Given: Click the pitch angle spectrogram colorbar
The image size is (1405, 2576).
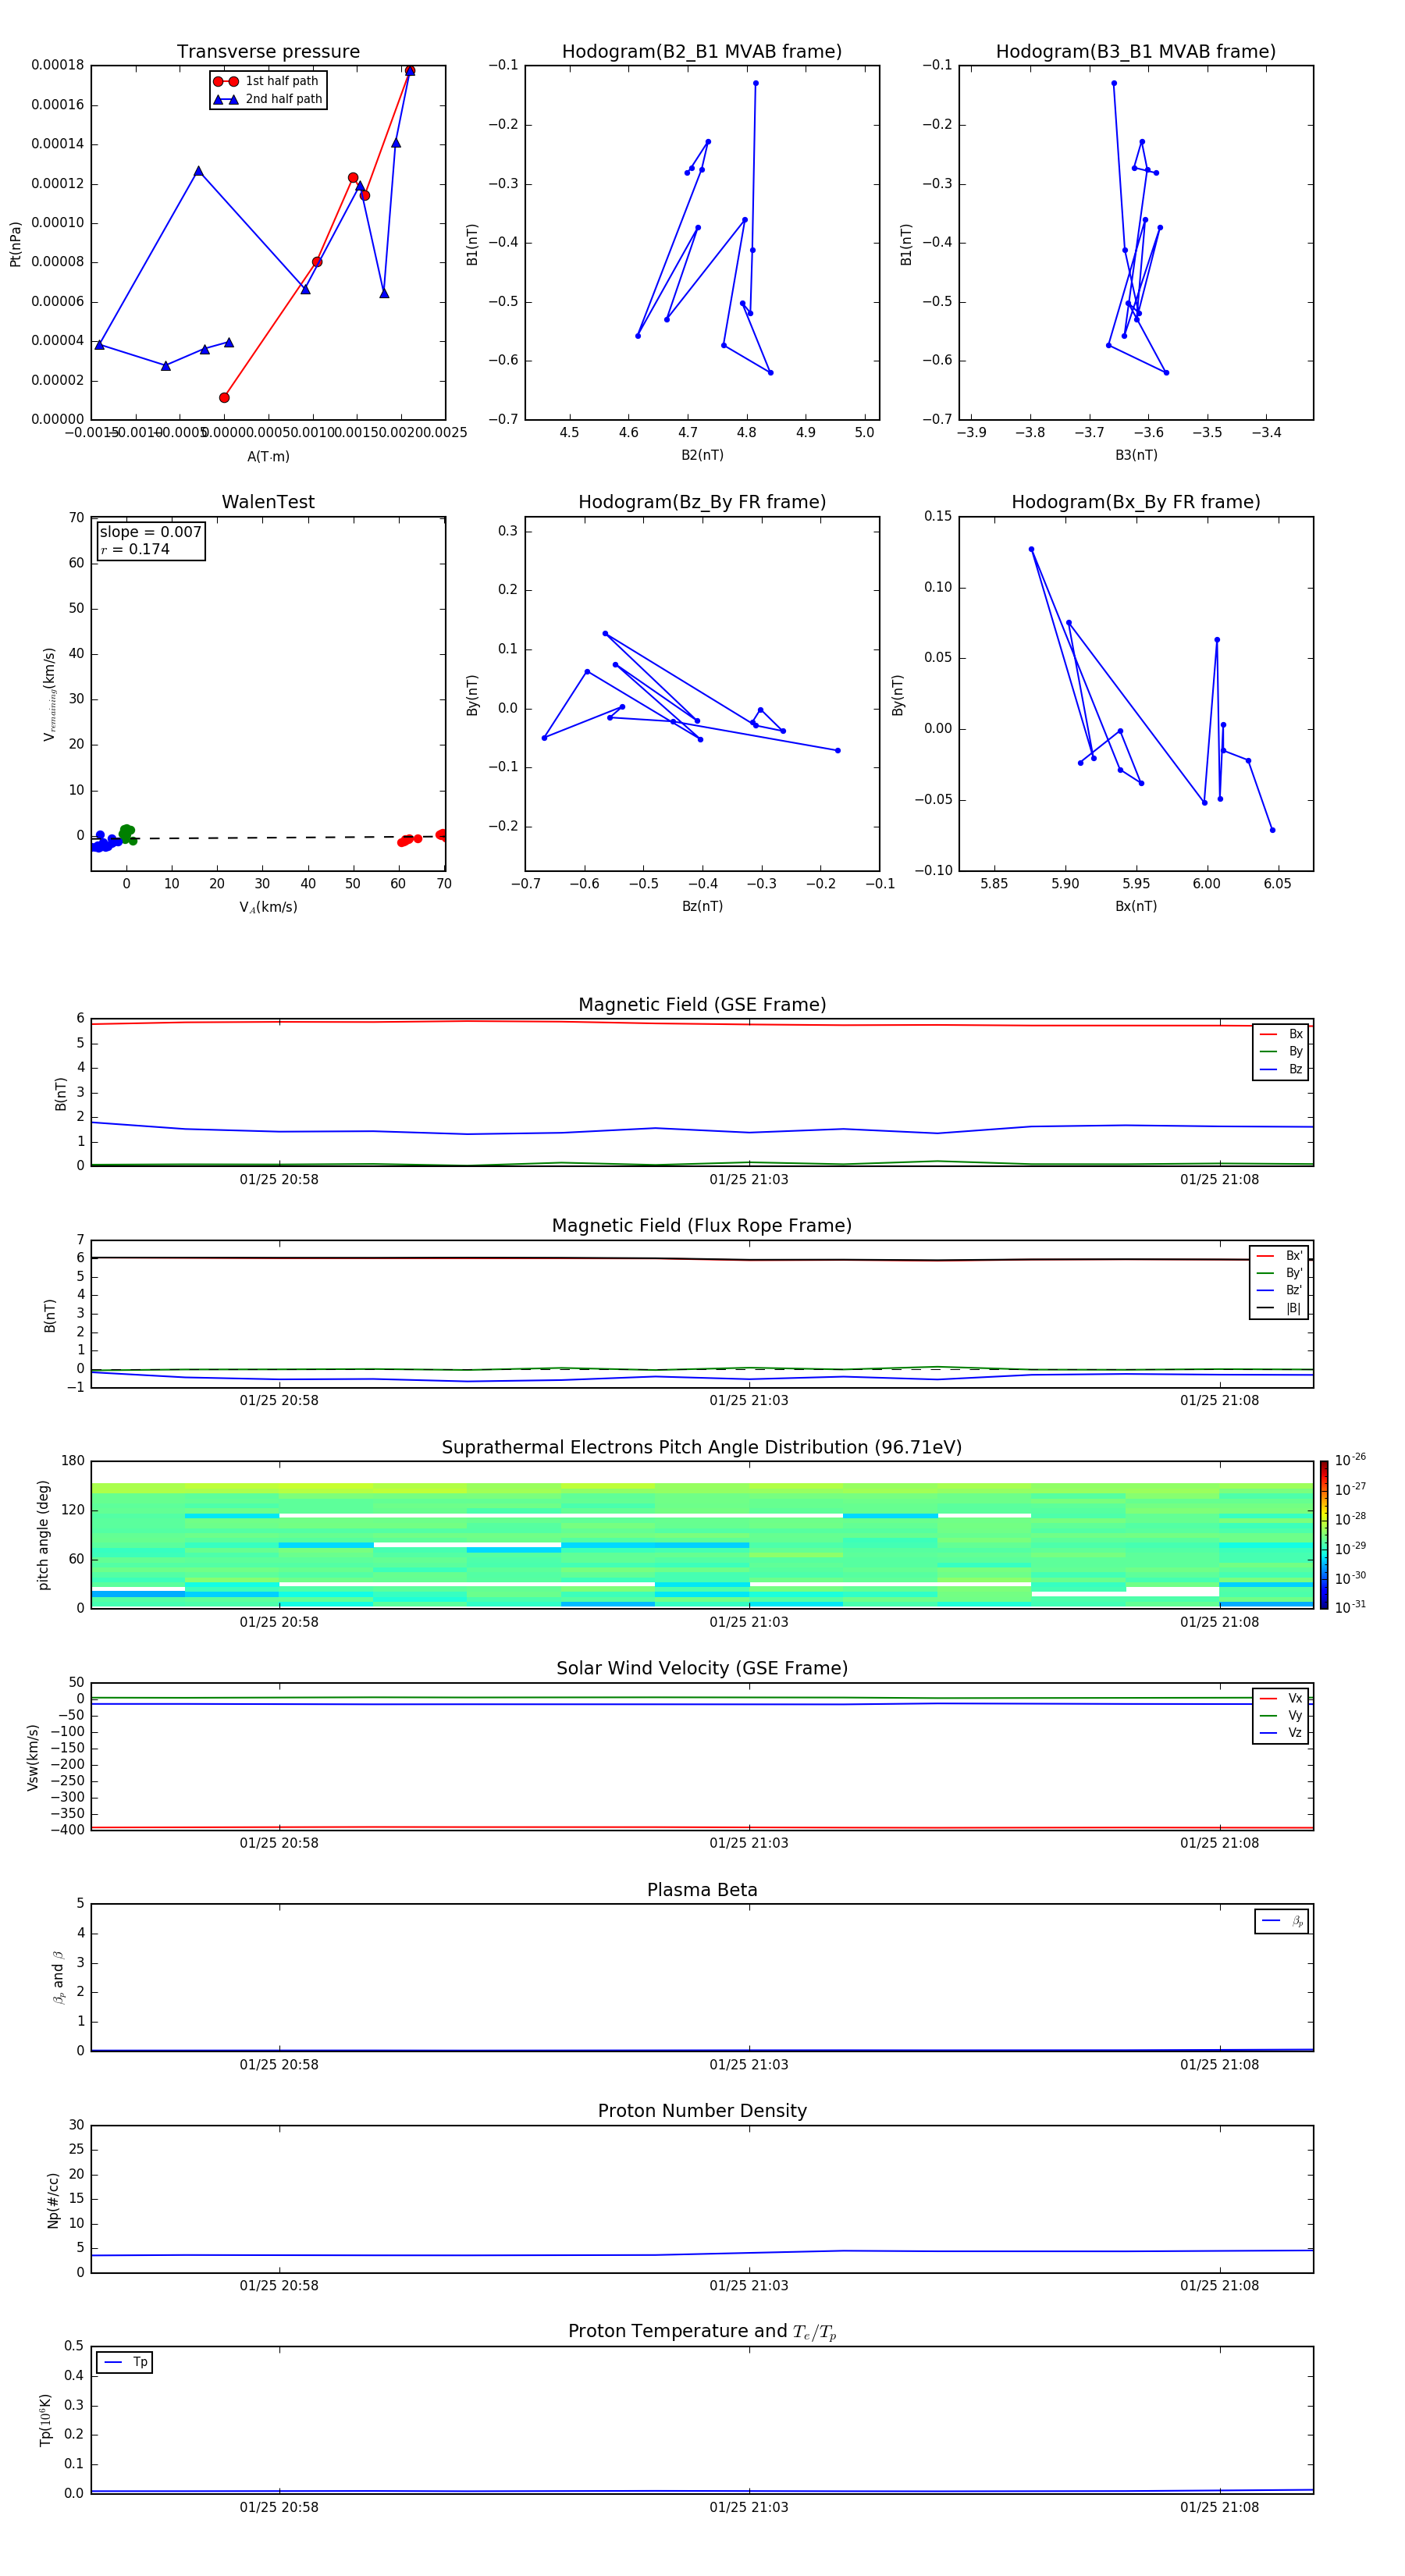Looking at the screenshot, I should [1324, 1534].
